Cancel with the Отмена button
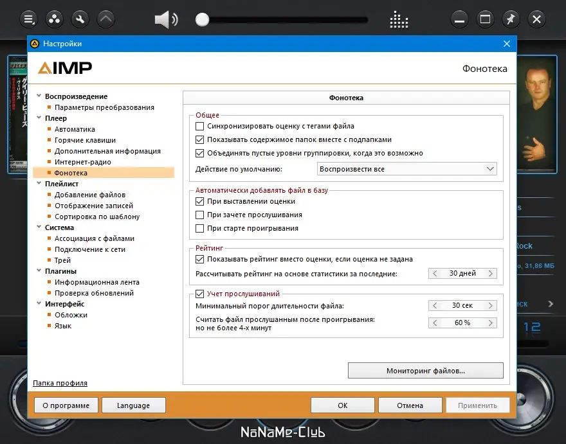 [x=410, y=405]
